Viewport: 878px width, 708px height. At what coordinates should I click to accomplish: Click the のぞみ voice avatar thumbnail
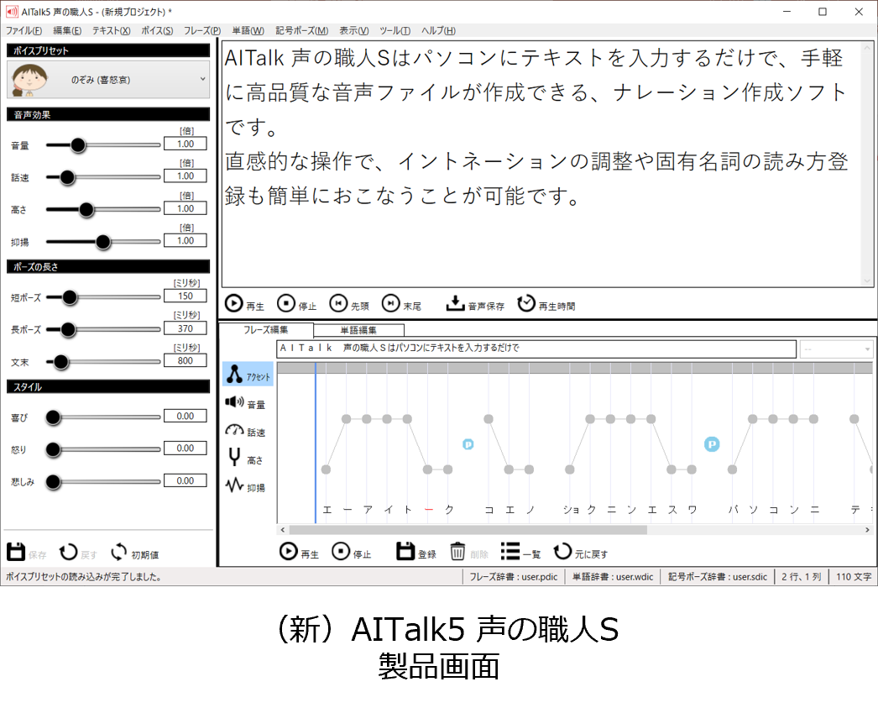29,79
